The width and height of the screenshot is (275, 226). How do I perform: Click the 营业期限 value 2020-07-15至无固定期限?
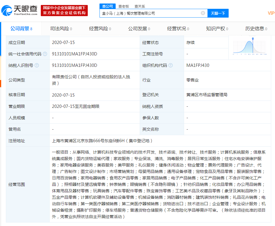coord(76,106)
